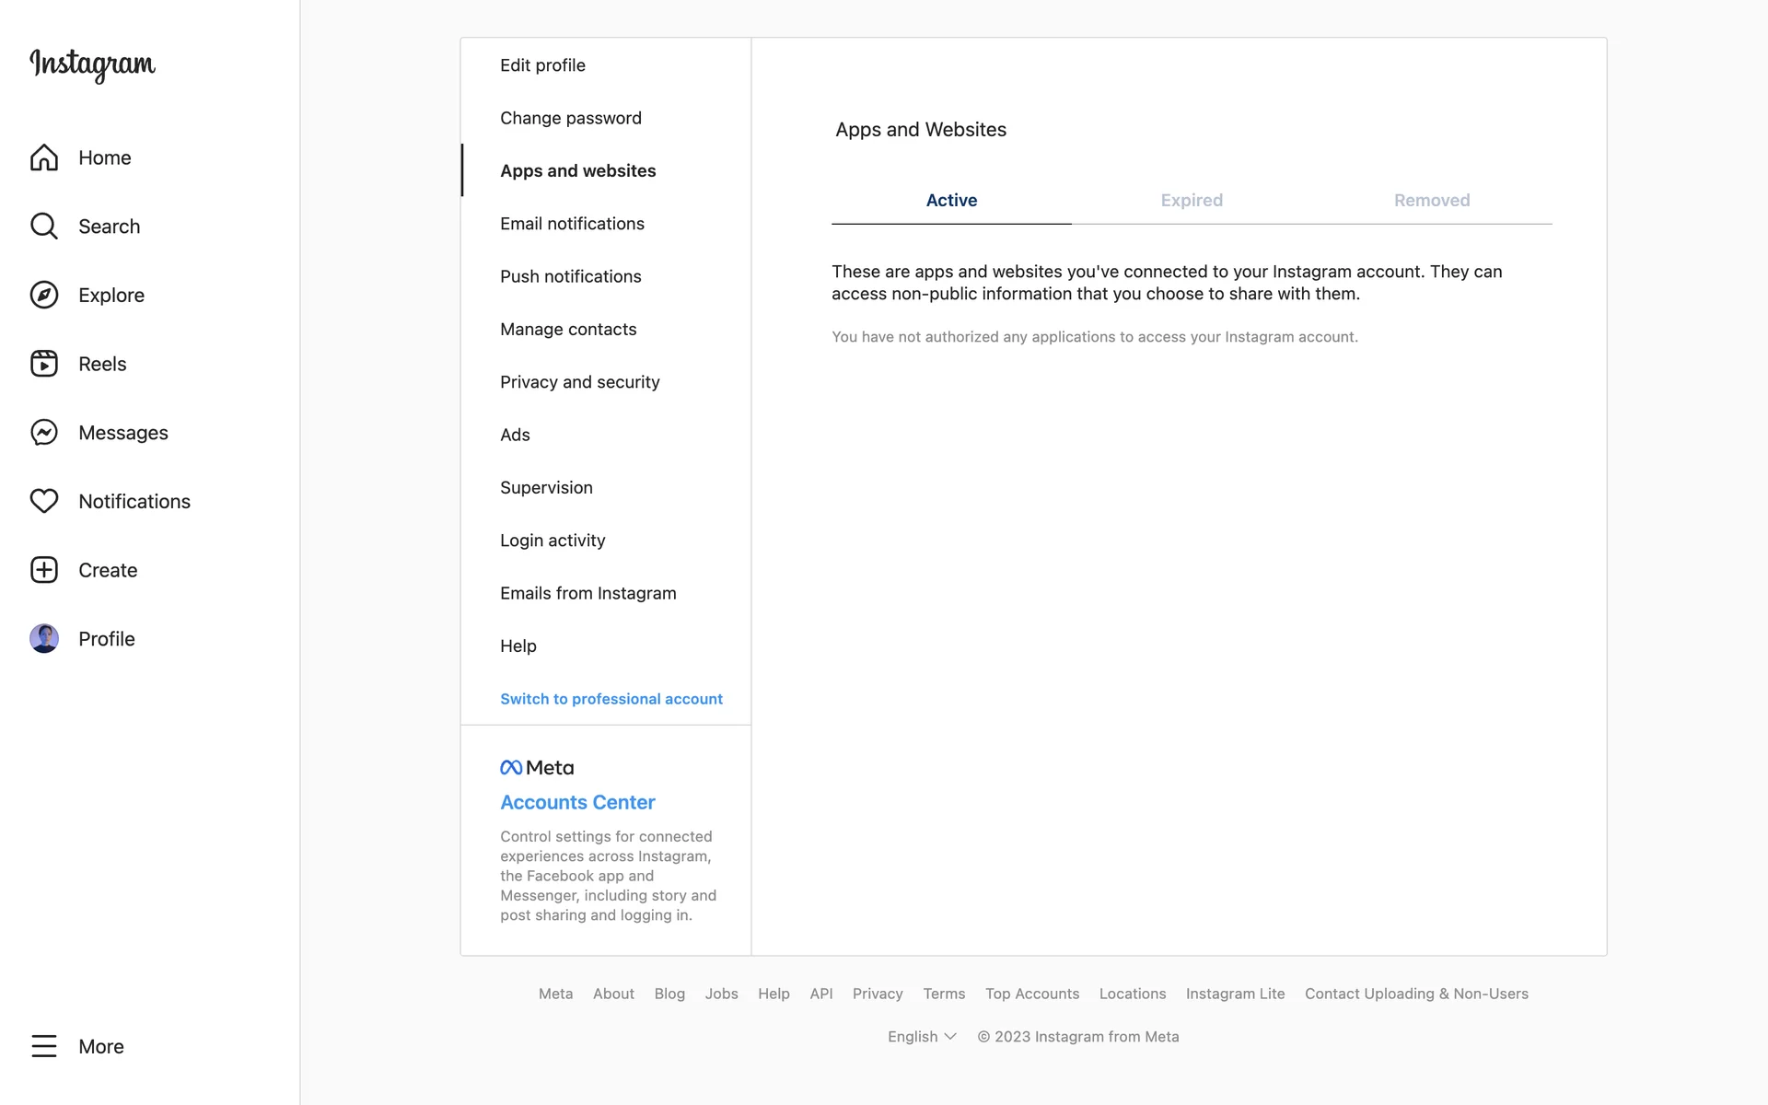Expand the English language dropdown

pyautogui.click(x=922, y=1036)
